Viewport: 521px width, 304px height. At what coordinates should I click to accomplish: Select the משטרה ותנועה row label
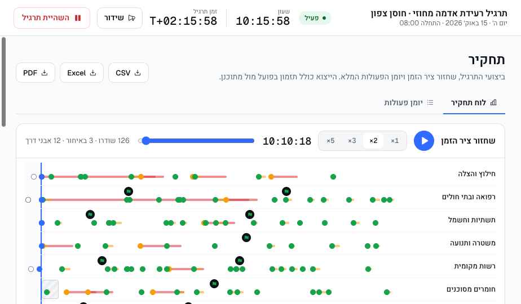(473, 243)
